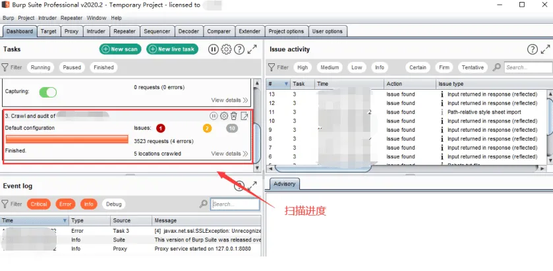The image size is (553, 271).
Task: Expand the Tasks panel to full size
Action: pyautogui.click(x=252, y=49)
